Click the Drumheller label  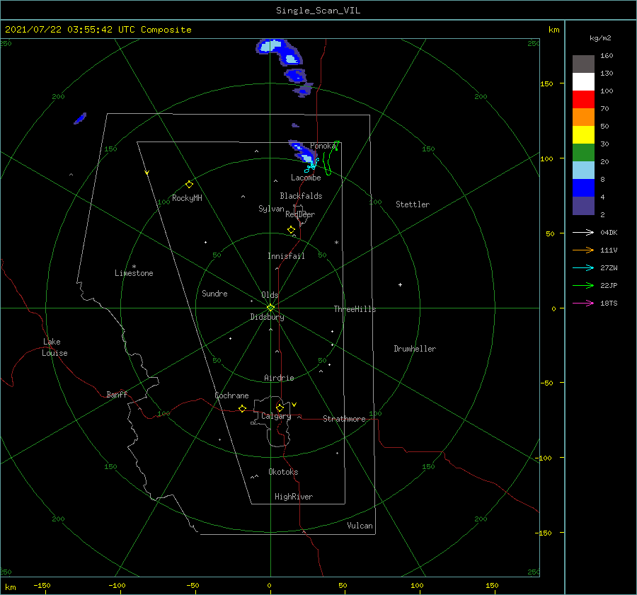coord(415,349)
